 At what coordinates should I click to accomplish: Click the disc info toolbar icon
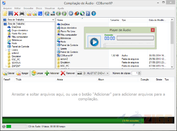point(47,13)
